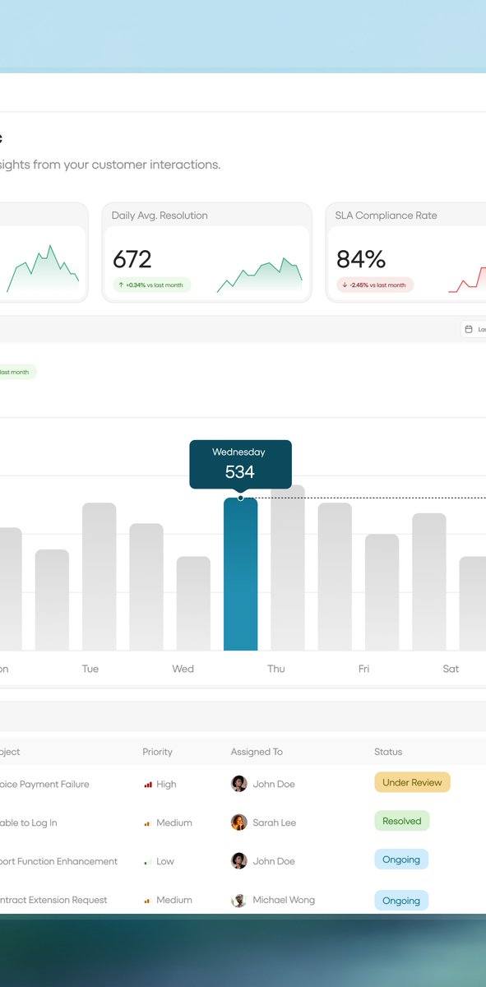Click the Priority column header

click(158, 752)
